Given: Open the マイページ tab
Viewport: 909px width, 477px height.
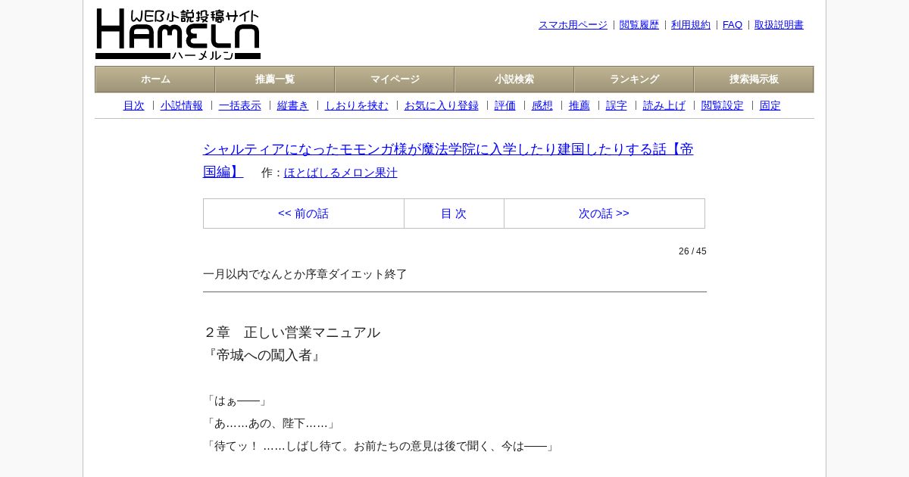Looking at the screenshot, I should pos(395,79).
